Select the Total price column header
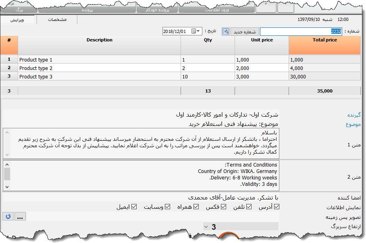The height and width of the screenshot is (243, 366). coord(324,40)
